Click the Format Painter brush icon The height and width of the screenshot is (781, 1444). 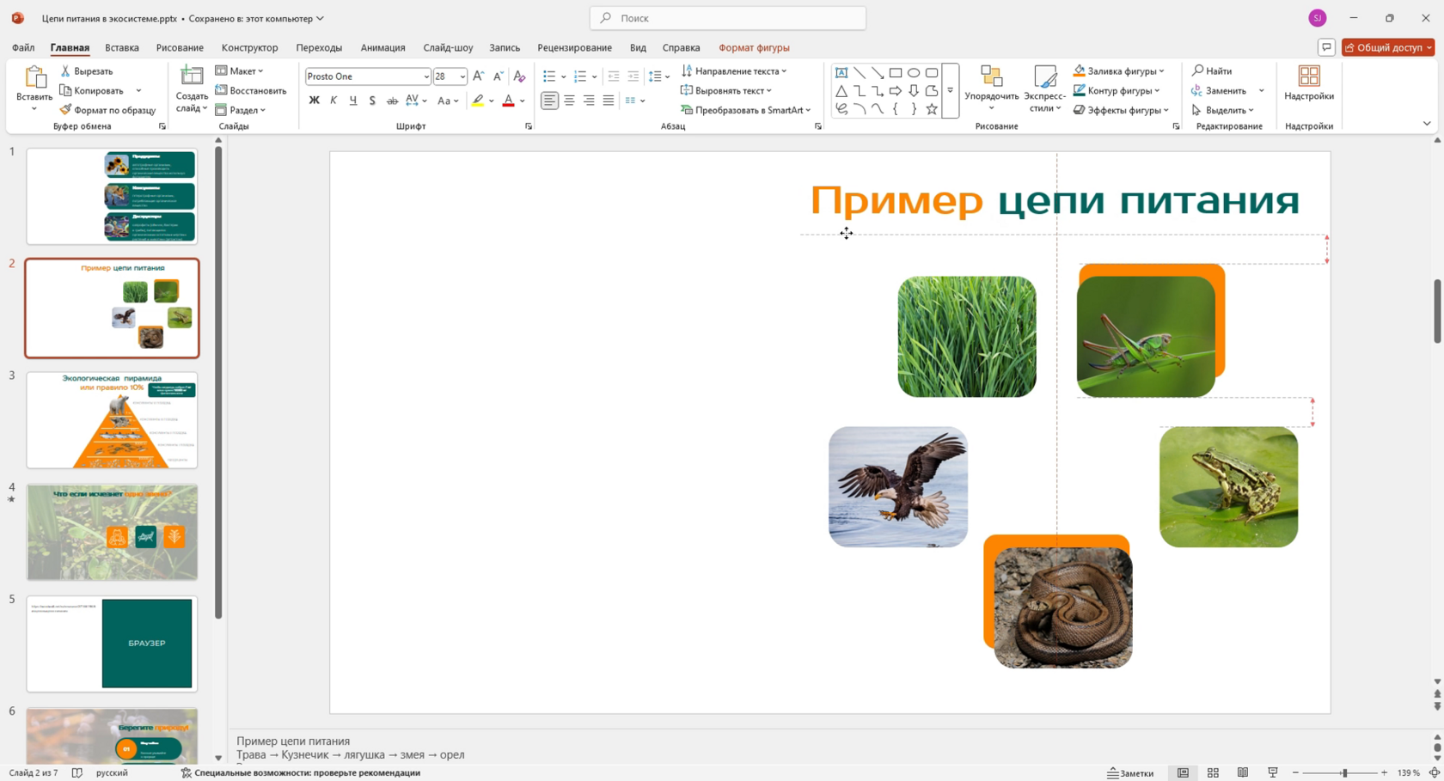coord(65,110)
